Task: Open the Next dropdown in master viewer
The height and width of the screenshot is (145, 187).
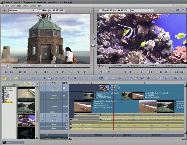Action: click(x=141, y=10)
